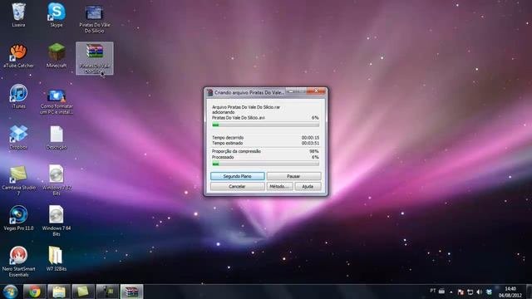Click the 'Tempo estimado' label text
Image resolution: width=532 pixels, height=299 pixels.
(x=227, y=144)
